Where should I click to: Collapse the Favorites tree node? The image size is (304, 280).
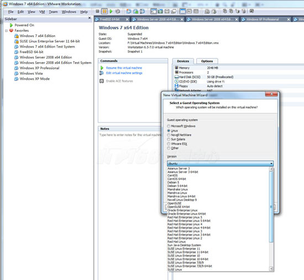pyautogui.click(x=7, y=30)
